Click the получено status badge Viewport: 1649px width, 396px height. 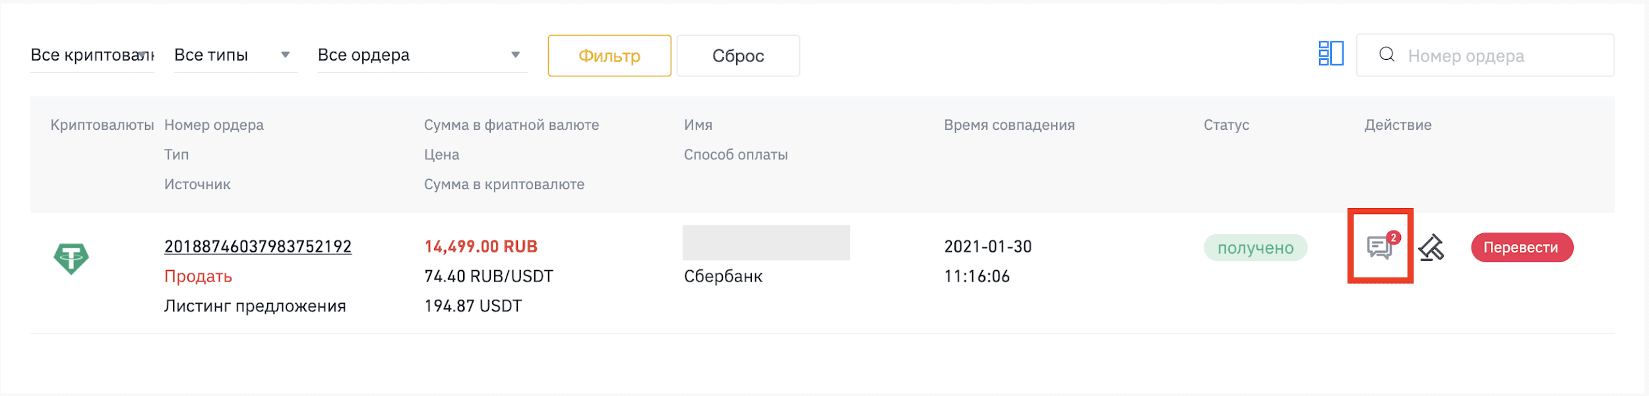[x=1255, y=248]
